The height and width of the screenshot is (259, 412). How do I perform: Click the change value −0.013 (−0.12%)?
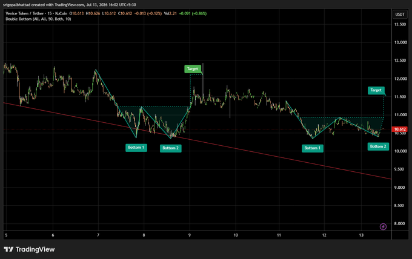click(x=148, y=13)
